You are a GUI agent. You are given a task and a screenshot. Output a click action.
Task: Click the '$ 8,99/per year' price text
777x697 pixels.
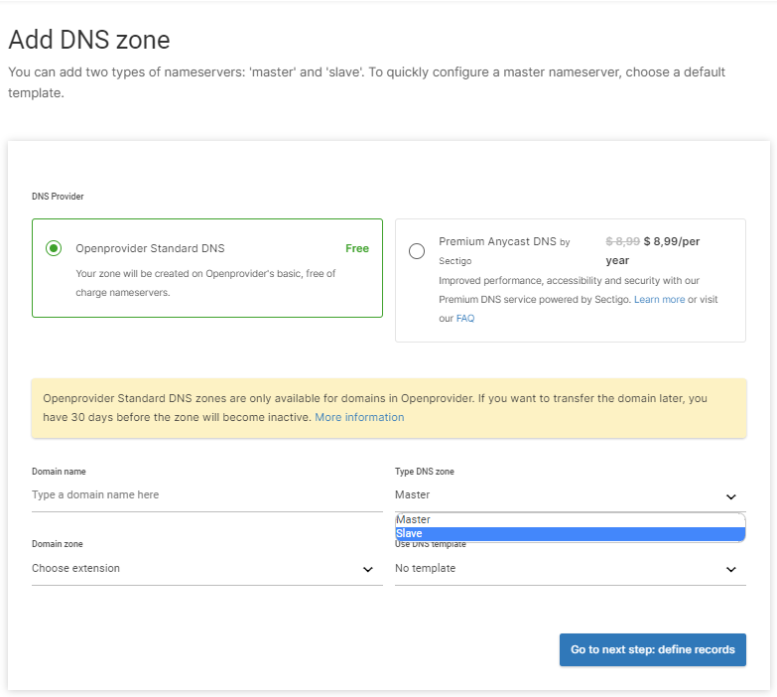tap(653, 251)
